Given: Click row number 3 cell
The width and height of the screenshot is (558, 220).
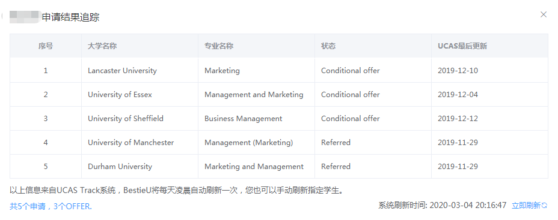Looking at the screenshot, I should tap(46, 119).
